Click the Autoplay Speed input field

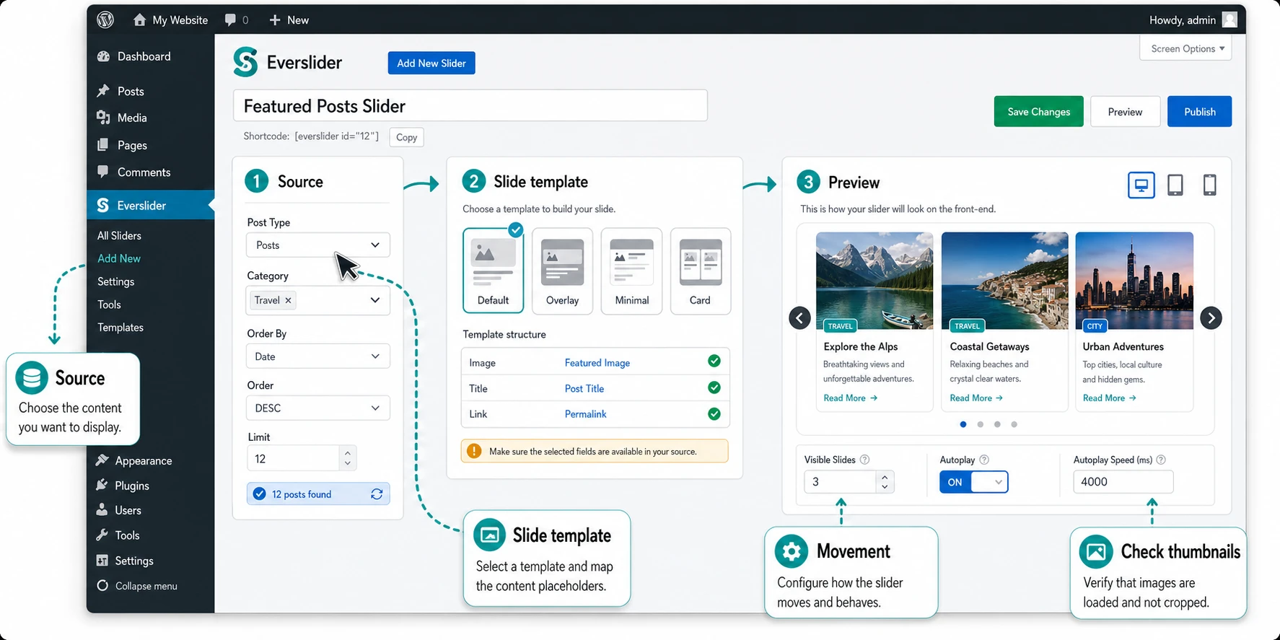[x=1123, y=482]
